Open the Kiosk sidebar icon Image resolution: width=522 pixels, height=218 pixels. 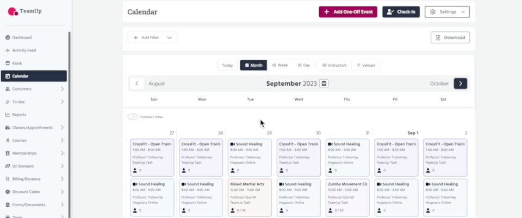[8, 63]
